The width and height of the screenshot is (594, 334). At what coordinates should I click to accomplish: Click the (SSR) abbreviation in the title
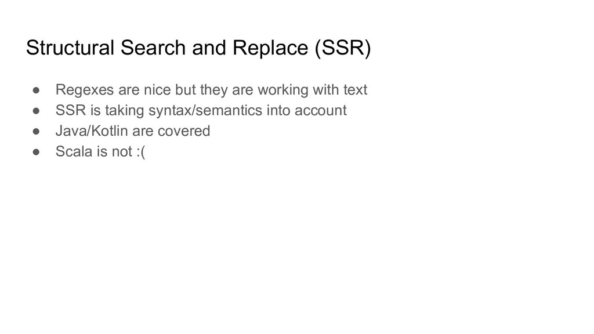click(342, 48)
